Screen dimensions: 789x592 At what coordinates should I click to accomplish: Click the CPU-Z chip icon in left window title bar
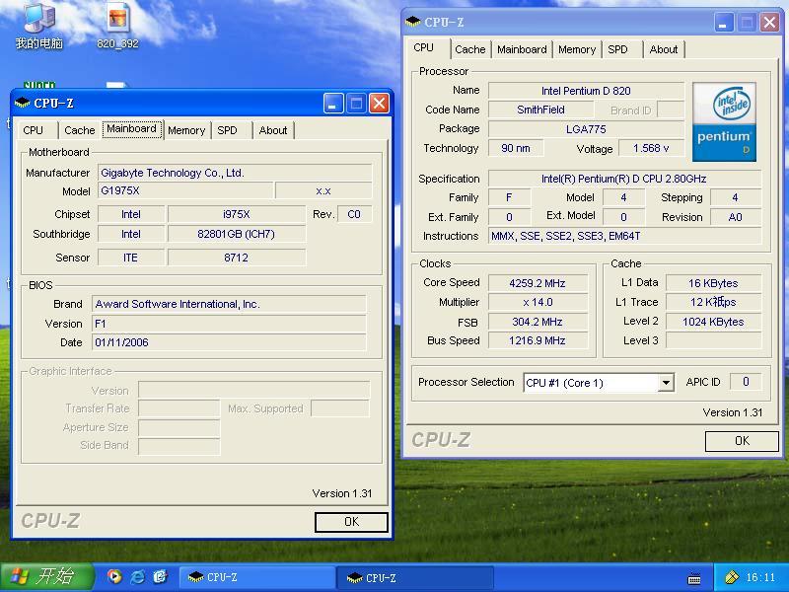pyautogui.click(x=22, y=104)
